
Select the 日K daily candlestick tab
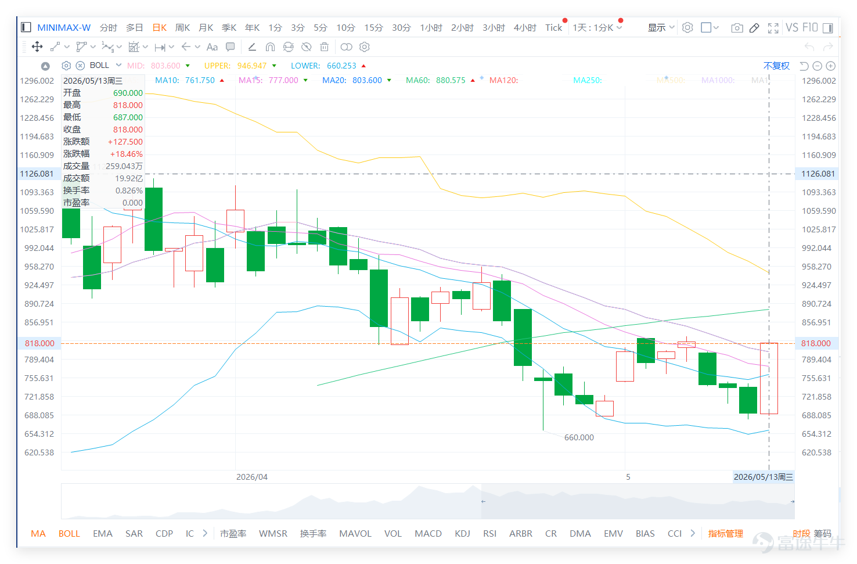click(160, 27)
